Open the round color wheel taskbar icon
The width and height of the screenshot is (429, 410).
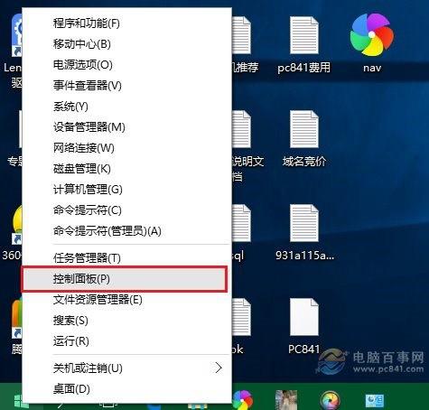point(331,400)
